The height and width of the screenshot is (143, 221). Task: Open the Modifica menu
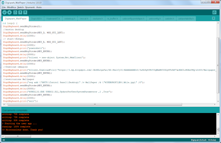click(11, 7)
